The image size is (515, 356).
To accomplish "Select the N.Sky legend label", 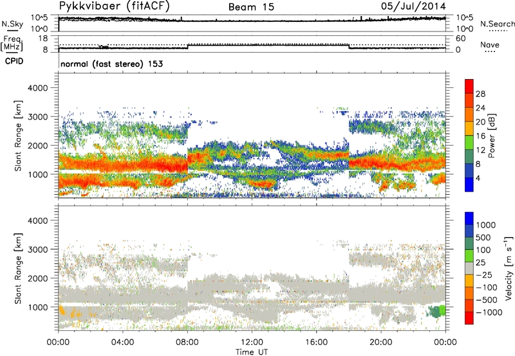I will (x=12, y=24).
